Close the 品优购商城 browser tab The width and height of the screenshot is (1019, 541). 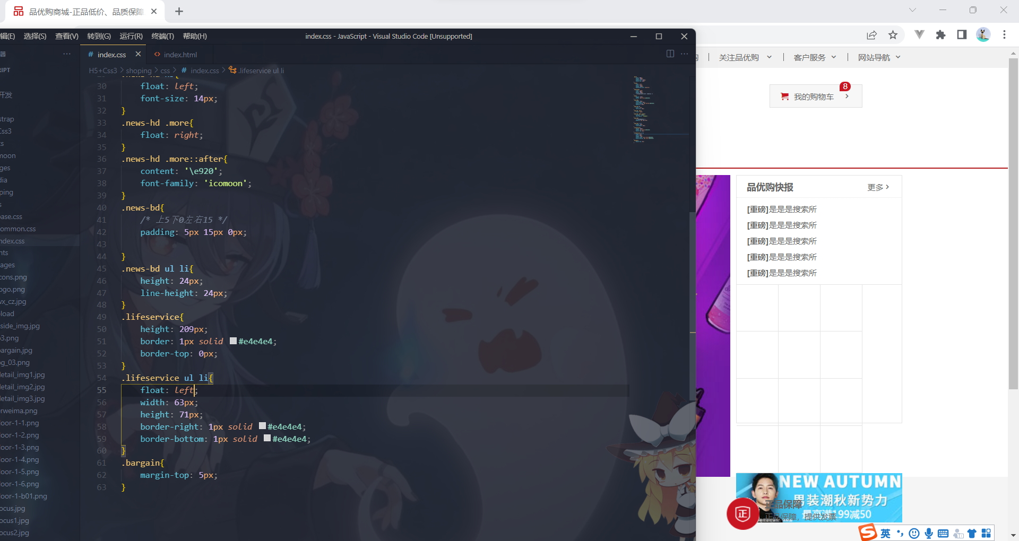coord(154,11)
